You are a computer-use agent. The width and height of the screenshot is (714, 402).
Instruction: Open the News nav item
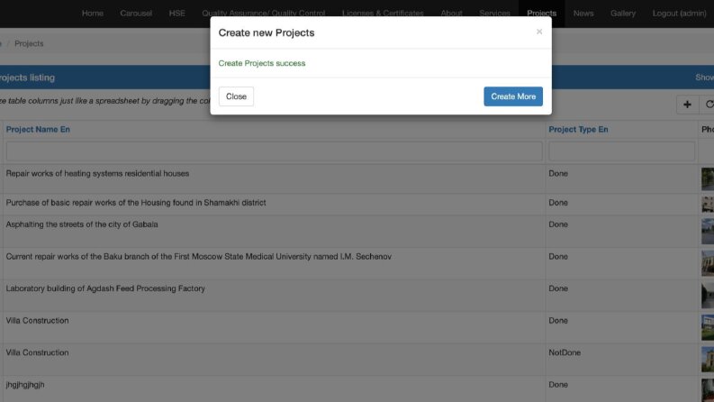tap(583, 14)
